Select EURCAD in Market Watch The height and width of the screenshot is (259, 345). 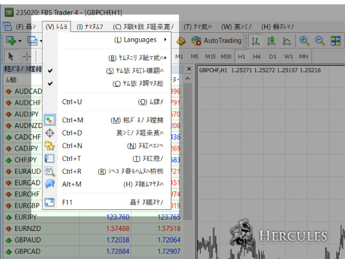tap(27, 183)
